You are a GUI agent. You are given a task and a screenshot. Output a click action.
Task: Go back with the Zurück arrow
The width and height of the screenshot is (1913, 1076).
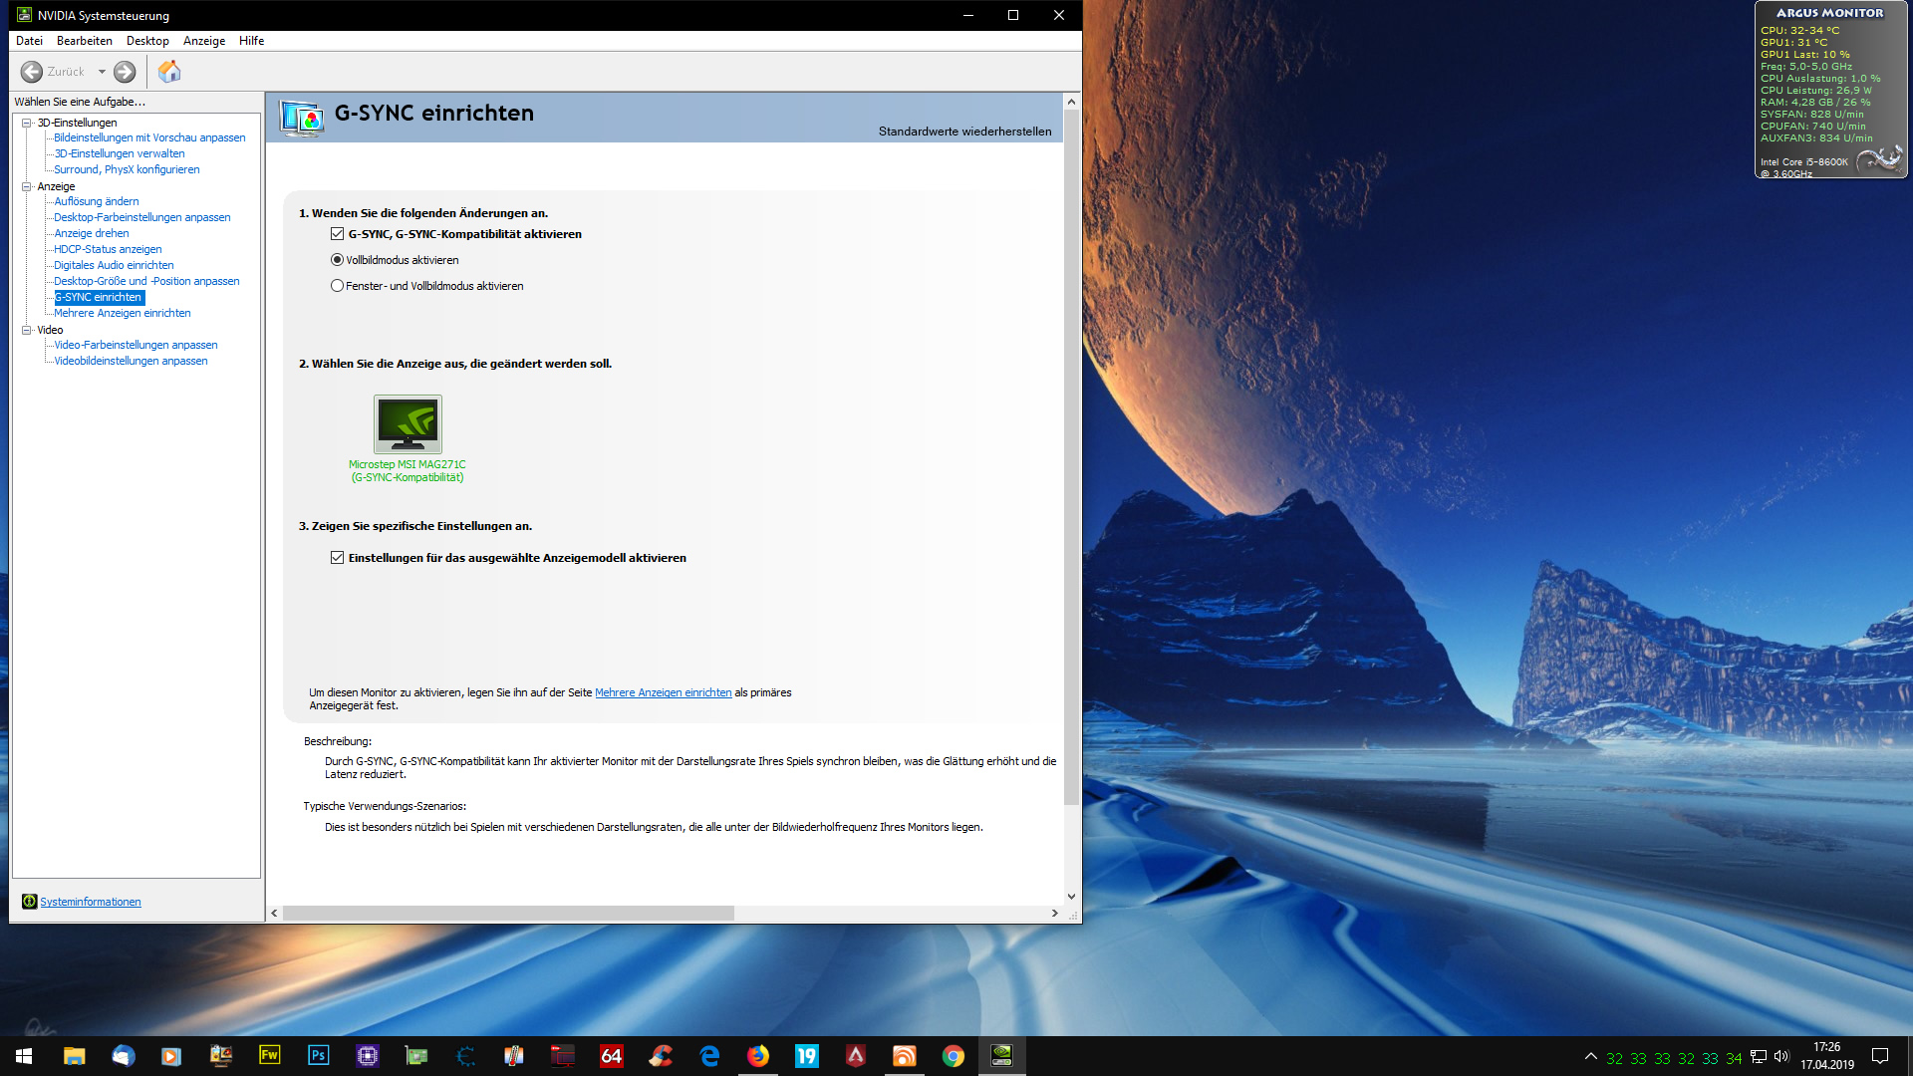[x=32, y=72]
